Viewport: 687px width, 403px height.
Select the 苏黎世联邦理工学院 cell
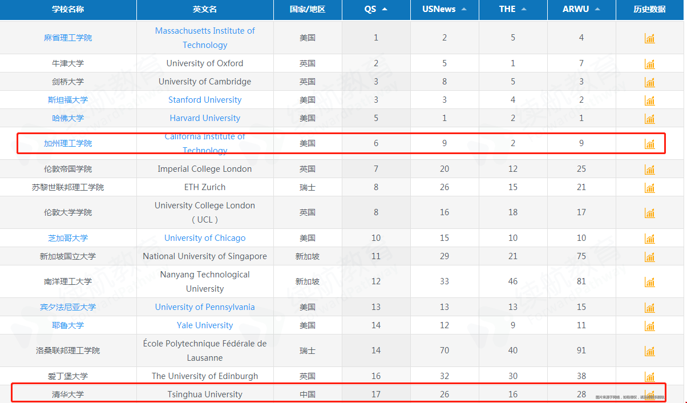point(68,187)
